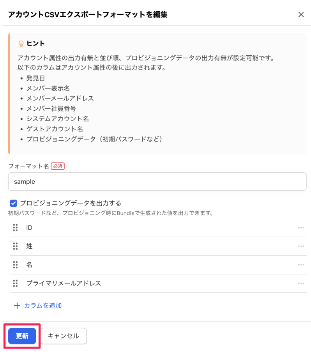Open the options menu for プライマリメールアドレス

[301, 283]
